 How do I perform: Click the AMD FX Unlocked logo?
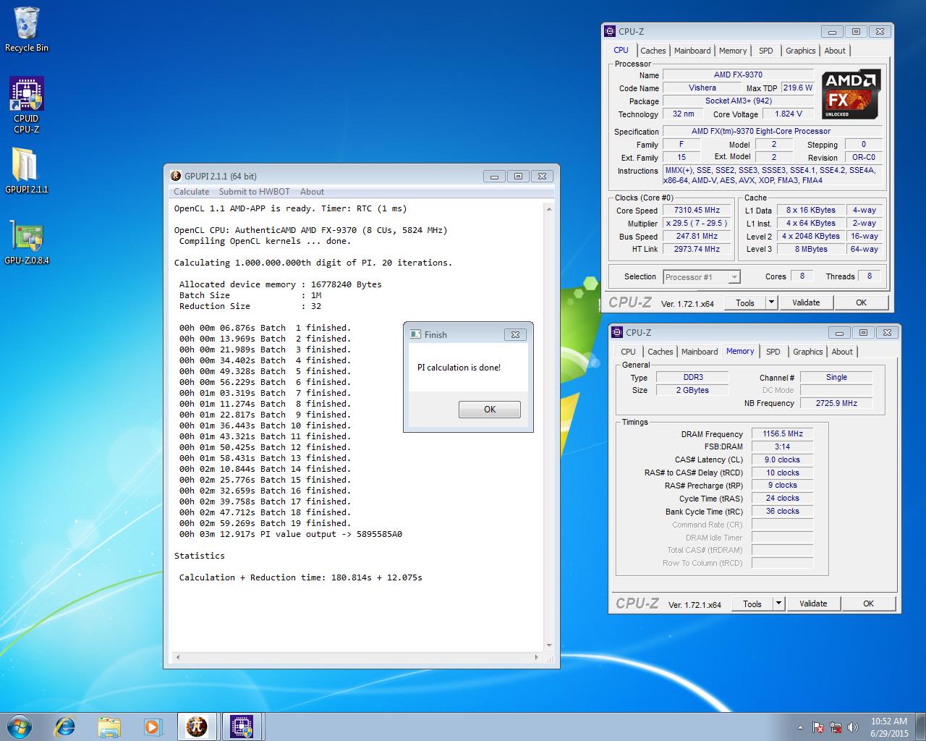851,94
